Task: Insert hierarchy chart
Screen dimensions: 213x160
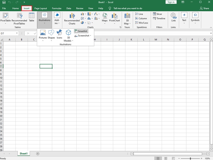Action: (90, 14)
